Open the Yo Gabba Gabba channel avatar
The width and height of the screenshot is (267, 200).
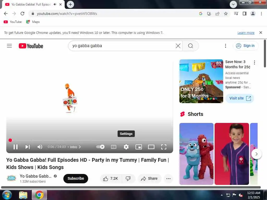[11, 178]
